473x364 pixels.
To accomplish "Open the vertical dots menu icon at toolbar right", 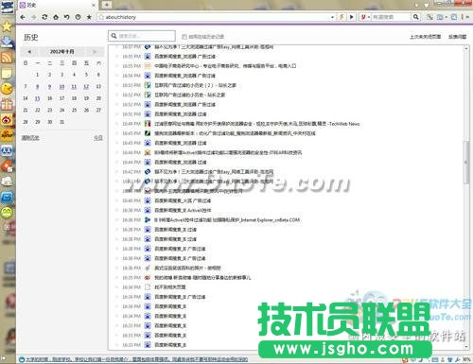I will click(x=463, y=17).
